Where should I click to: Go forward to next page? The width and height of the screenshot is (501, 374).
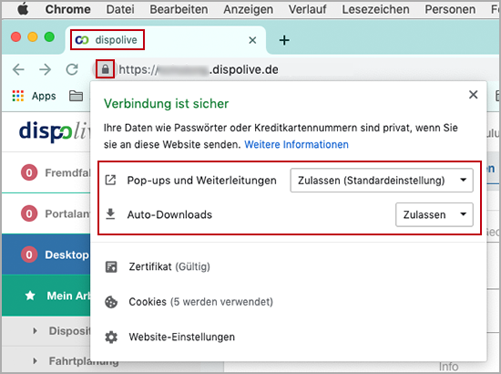45,69
